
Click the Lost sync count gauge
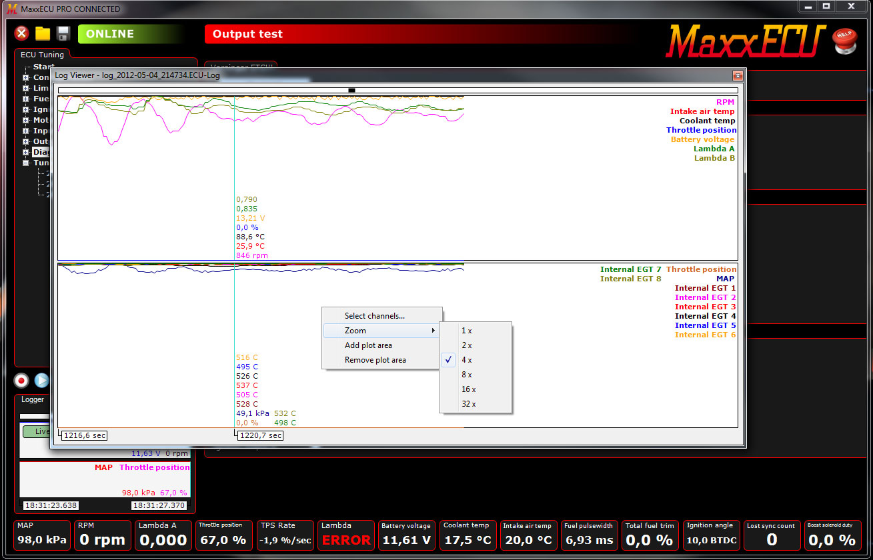click(x=772, y=535)
